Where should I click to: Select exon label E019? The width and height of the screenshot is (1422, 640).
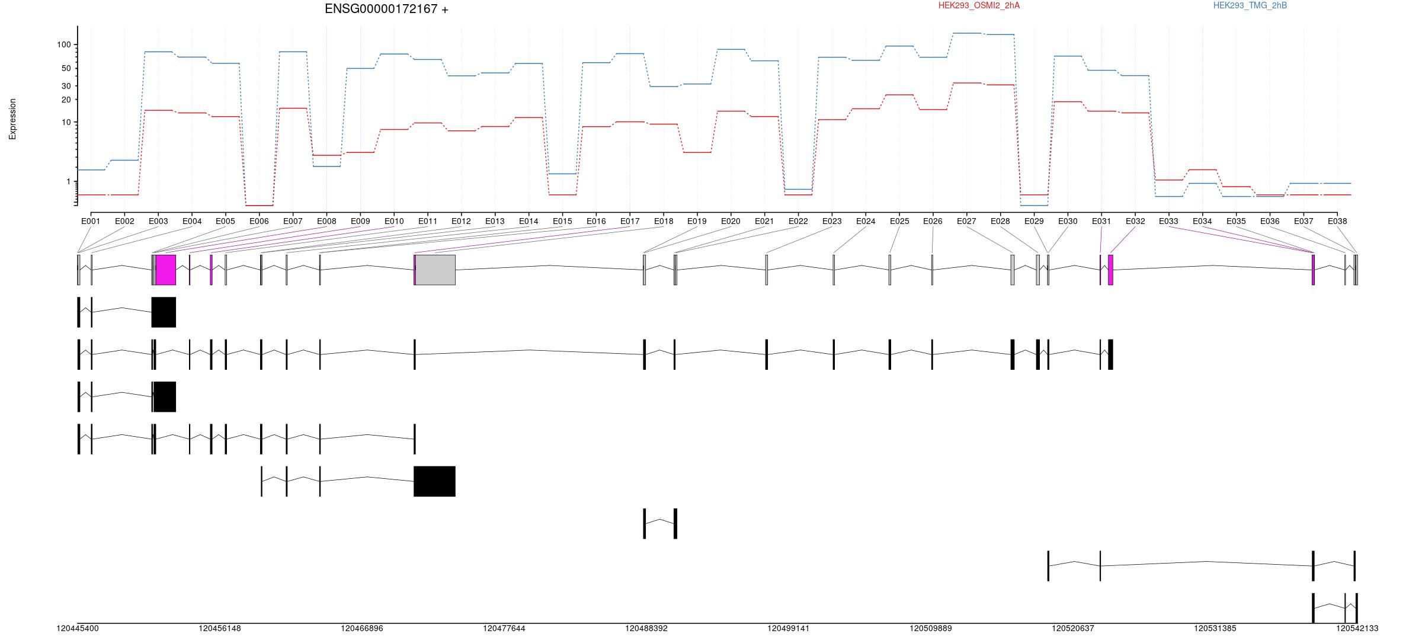[697, 221]
